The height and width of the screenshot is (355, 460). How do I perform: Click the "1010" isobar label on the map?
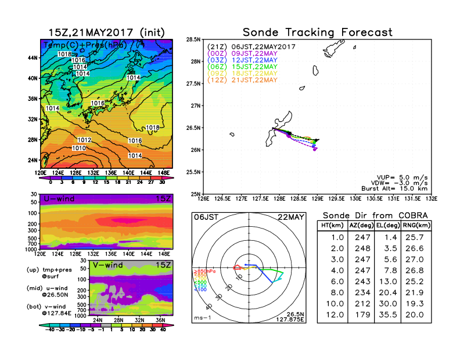[79, 148]
